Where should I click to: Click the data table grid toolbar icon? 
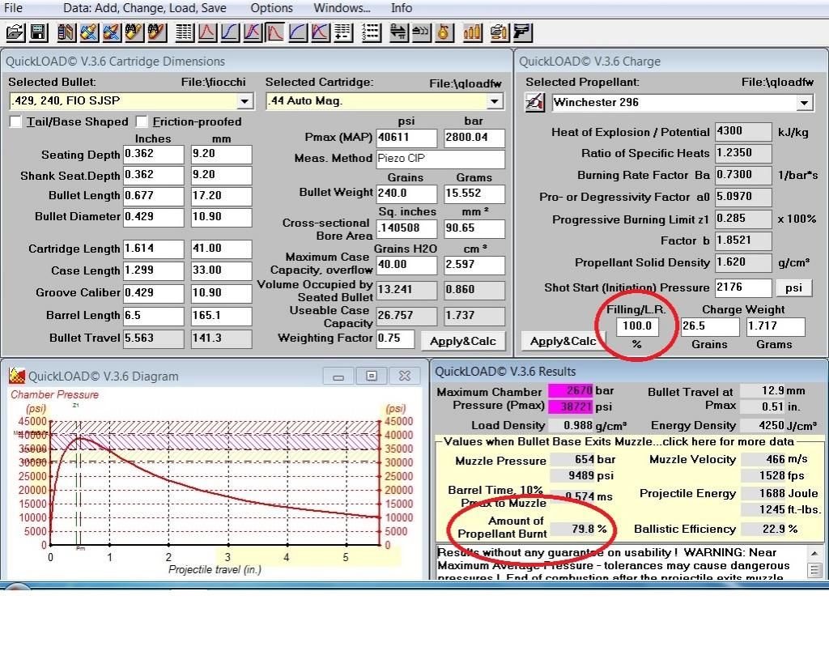(x=184, y=32)
